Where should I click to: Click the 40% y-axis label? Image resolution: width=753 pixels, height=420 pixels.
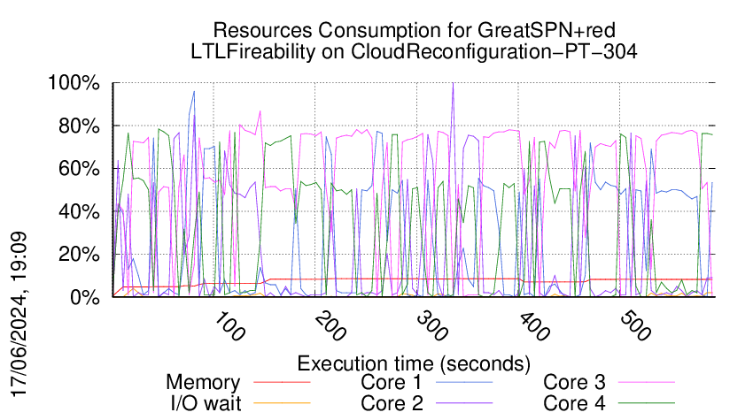point(79,211)
